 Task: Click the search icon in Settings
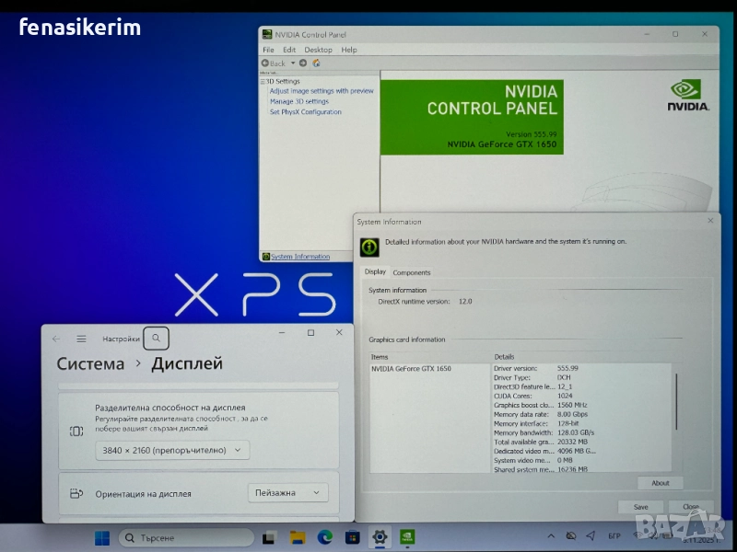pyautogui.click(x=156, y=338)
